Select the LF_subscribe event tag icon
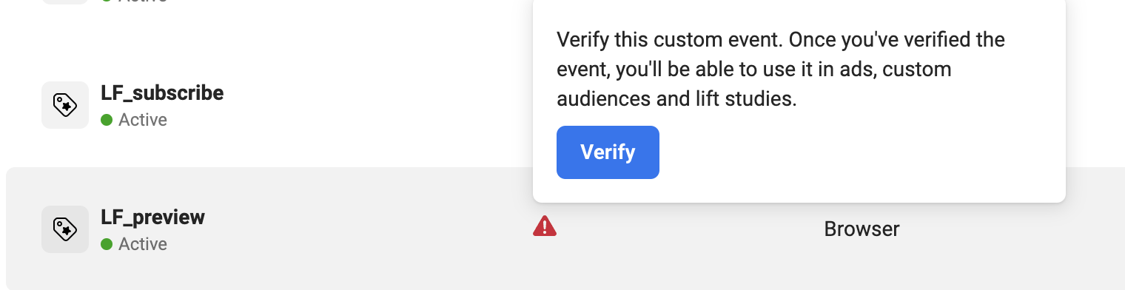 coord(65,105)
